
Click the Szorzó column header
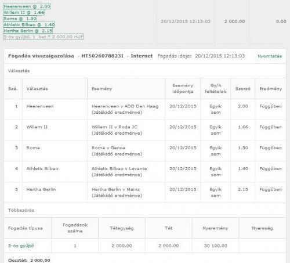243,89
